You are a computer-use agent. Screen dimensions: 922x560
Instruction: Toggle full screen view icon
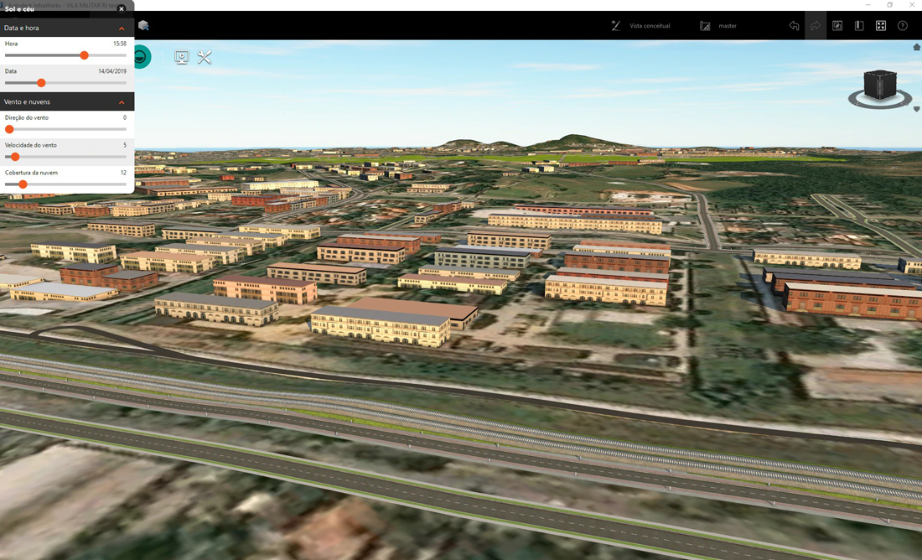pos(881,26)
